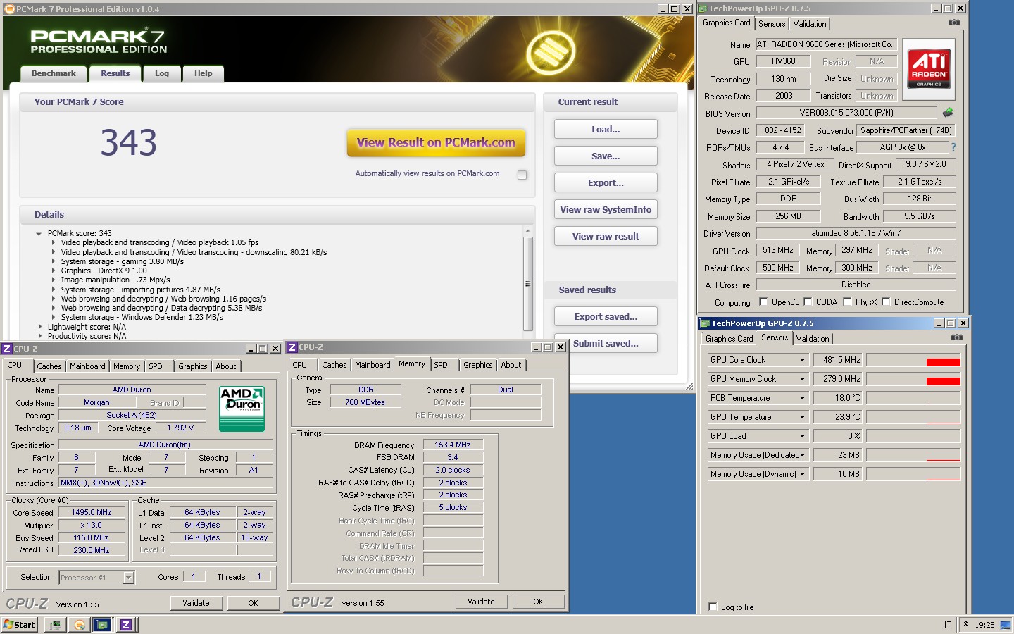
Task: Open SPD tab in CPU-Z Memory window
Action: tap(441, 365)
